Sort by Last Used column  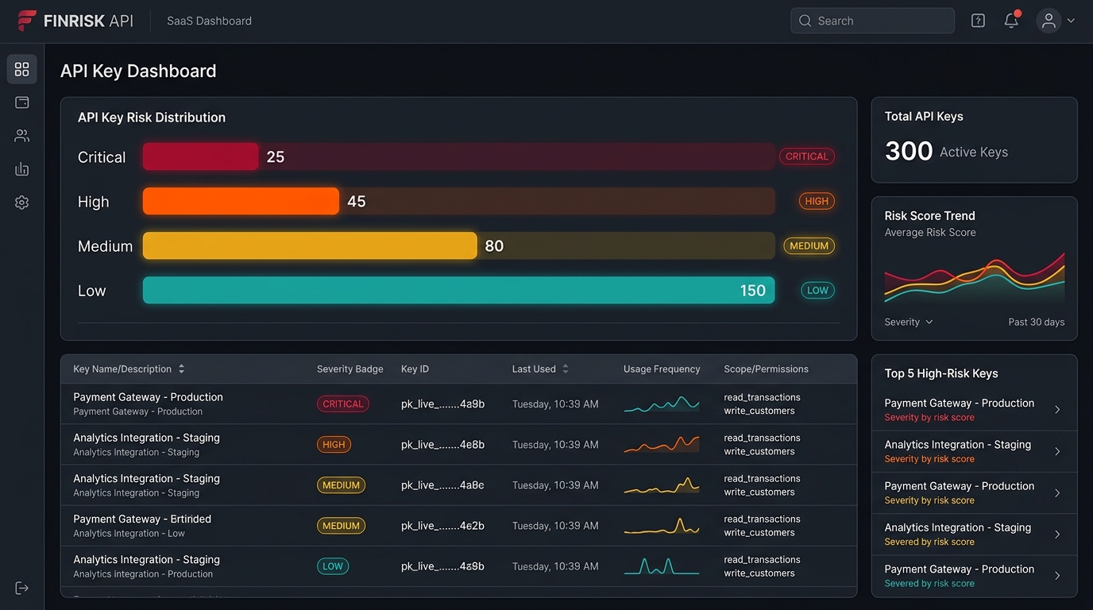click(x=540, y=369)
